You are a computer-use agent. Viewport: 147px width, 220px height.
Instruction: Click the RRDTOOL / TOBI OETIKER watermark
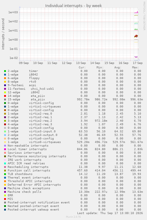click(x=144, y=16)
